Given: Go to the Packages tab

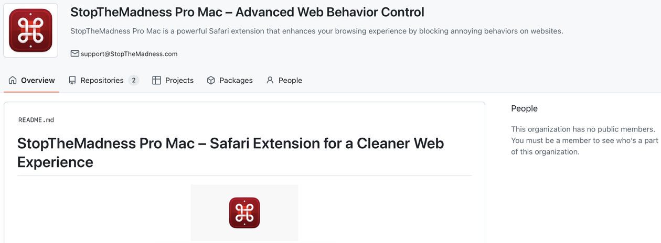Looking at the screenshot, I should click(x=236, y=80).
